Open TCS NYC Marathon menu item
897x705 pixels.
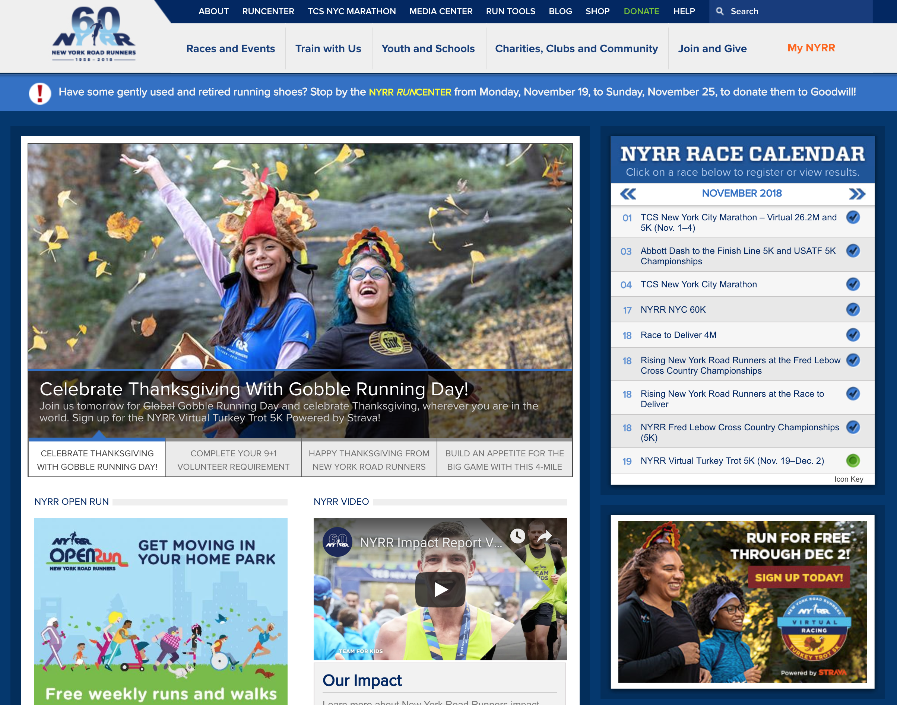click(x=352, y=11)
